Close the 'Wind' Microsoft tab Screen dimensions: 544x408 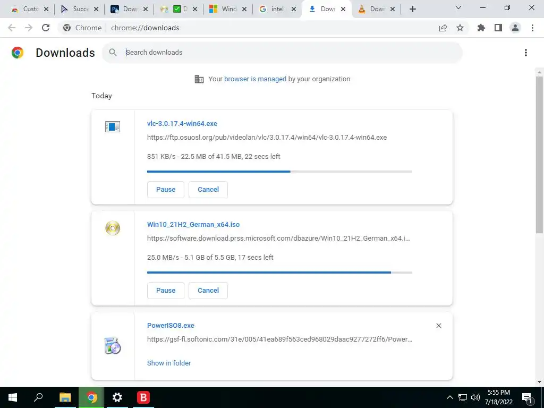tap(244, 9)
